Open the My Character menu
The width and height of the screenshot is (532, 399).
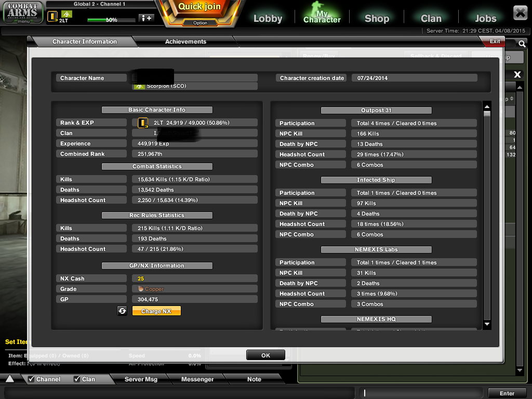tap(322, 17)
